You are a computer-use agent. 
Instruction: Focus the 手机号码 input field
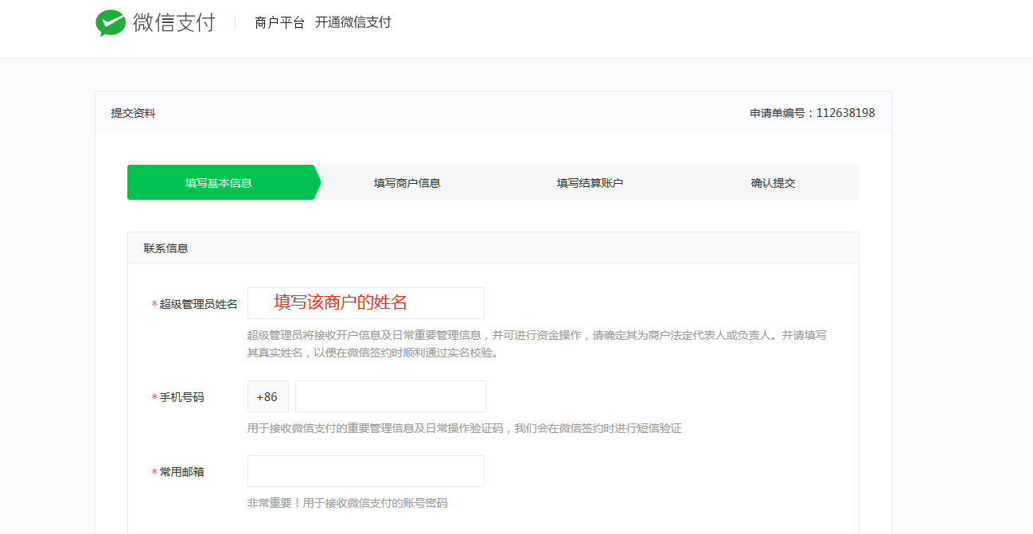coord(391,396)
